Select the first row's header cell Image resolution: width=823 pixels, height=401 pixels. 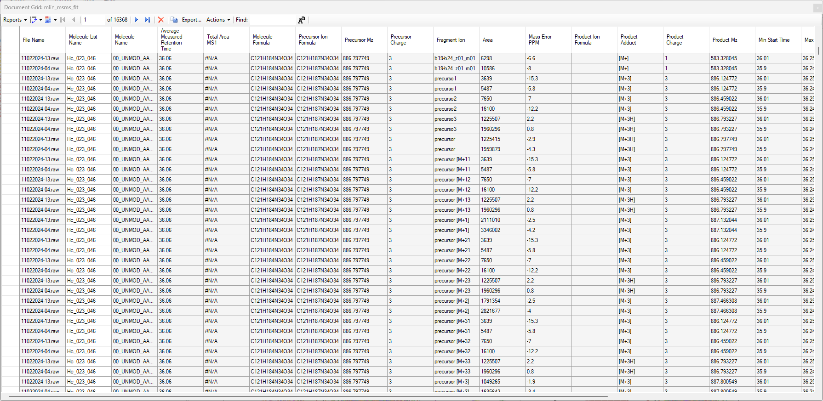tap(10, 58)
